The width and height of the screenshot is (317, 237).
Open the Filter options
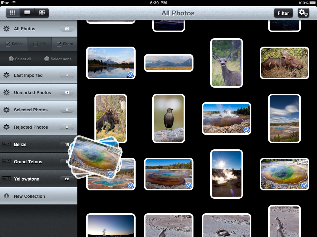coord(283,13)
